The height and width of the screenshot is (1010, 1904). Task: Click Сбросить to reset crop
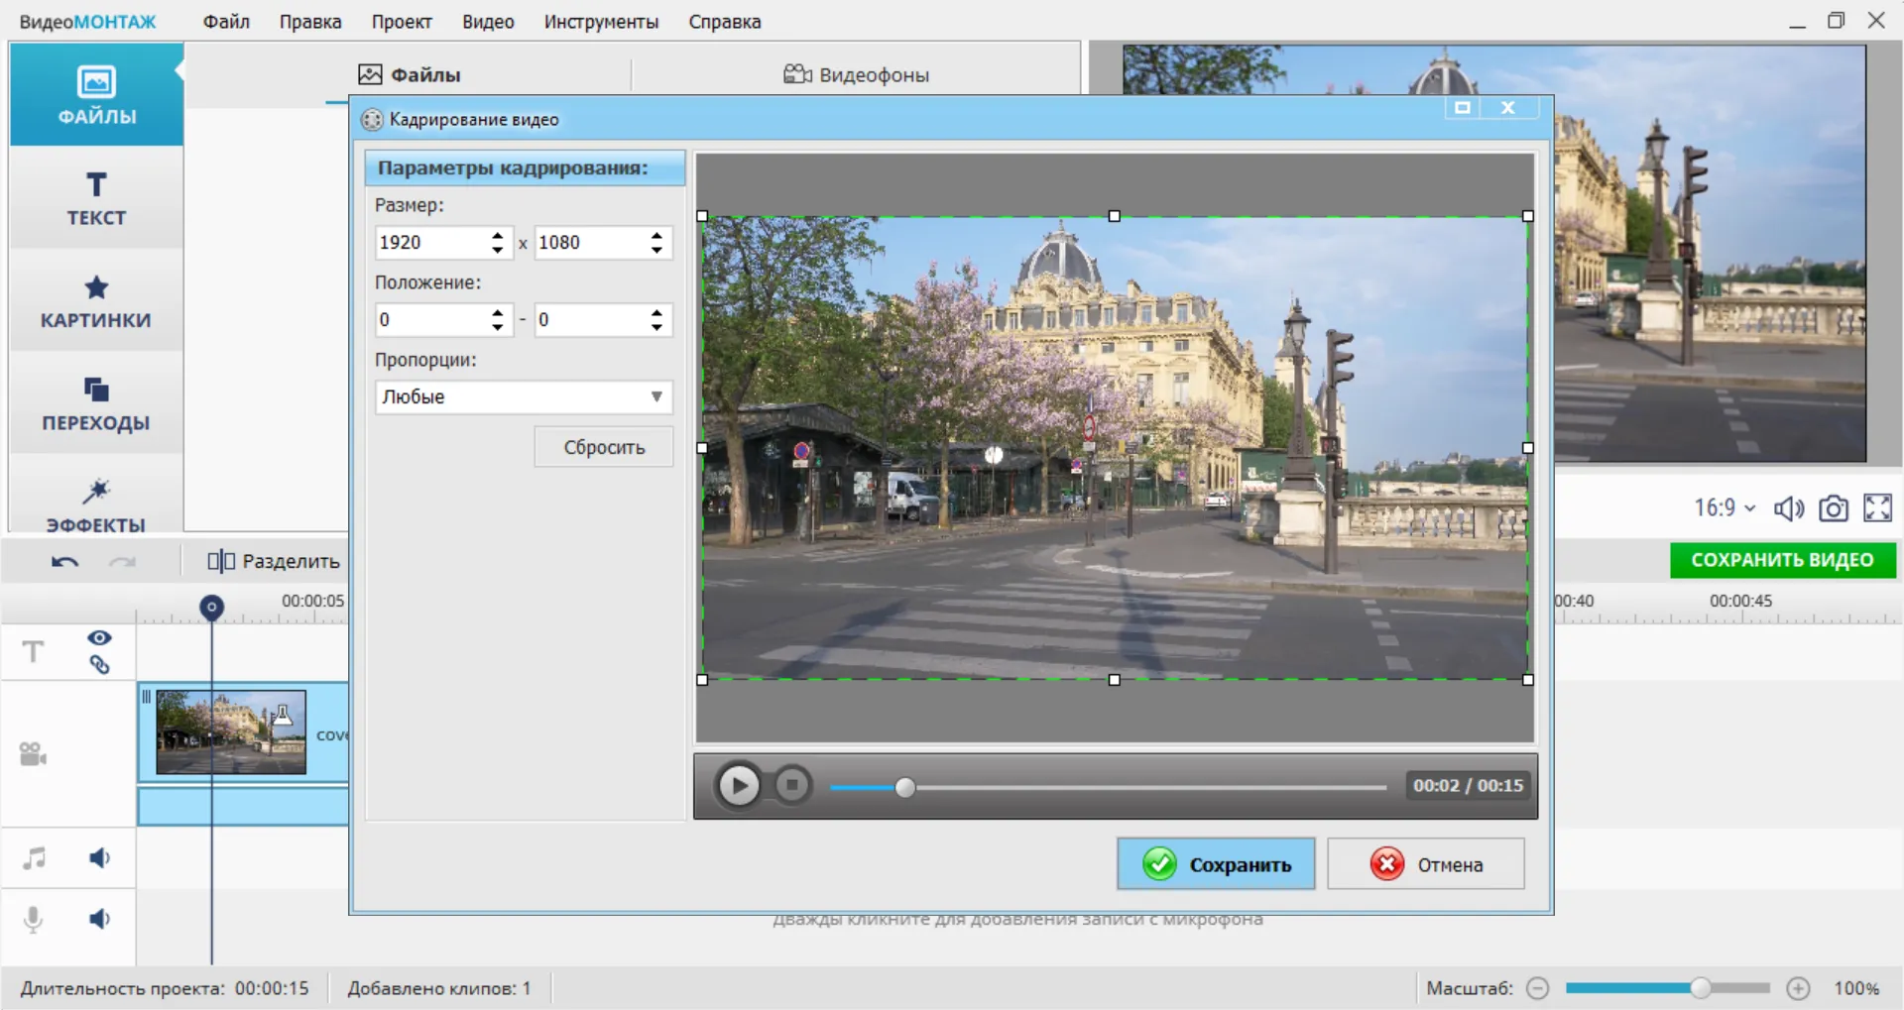pyautogui.click(x=604, y=447)
